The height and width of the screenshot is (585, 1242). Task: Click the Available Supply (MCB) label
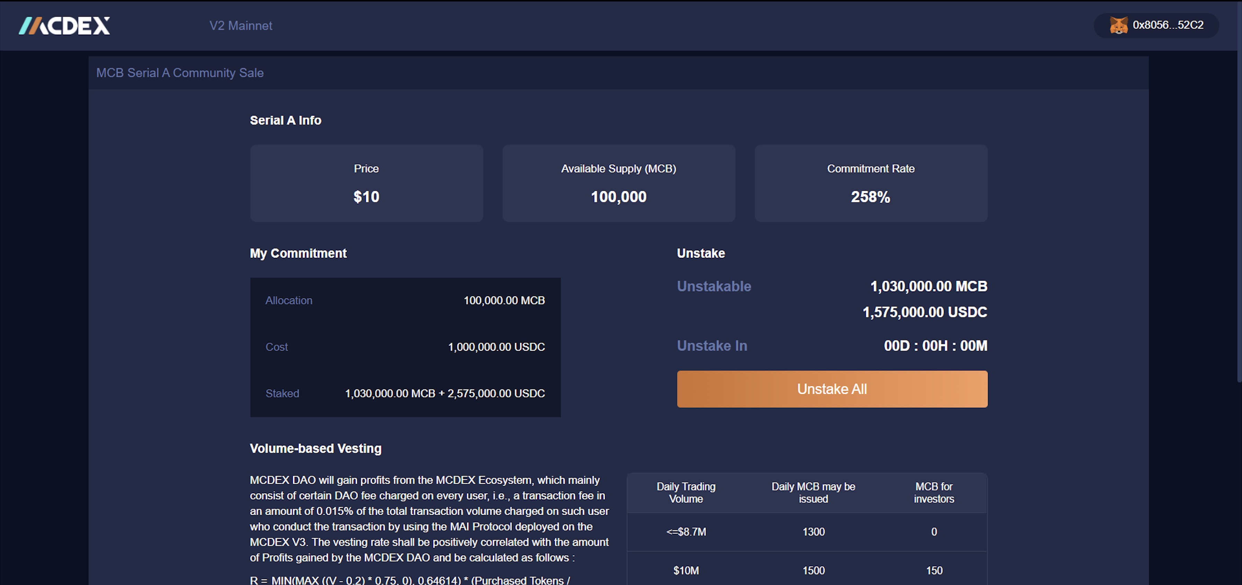[x=619, y=169]
